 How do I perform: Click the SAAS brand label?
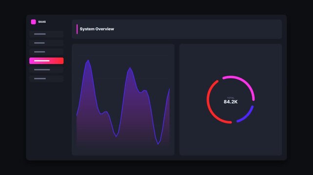[42, 22]
